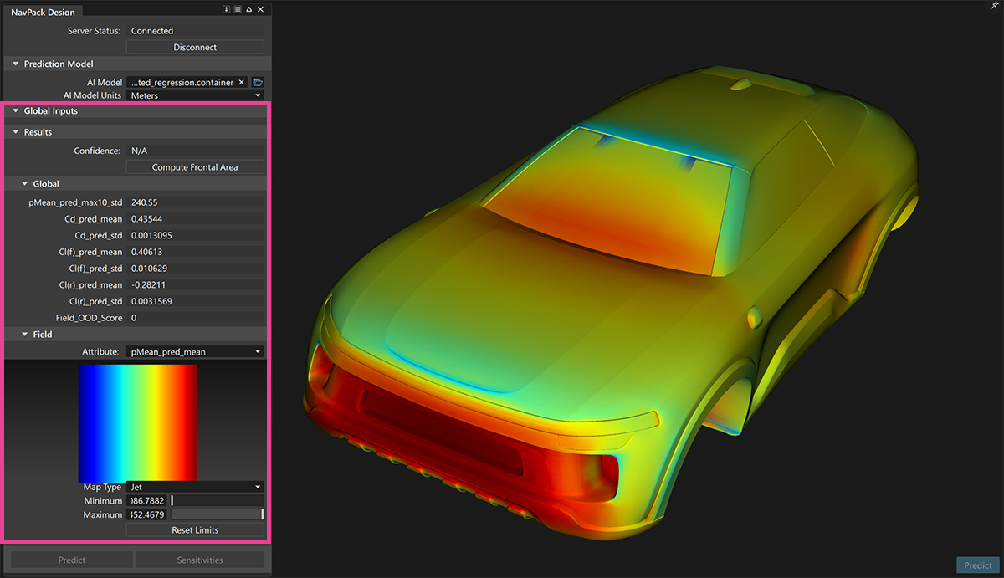
Task: Click the Predict button at bottom right
Action: [977, 565]
